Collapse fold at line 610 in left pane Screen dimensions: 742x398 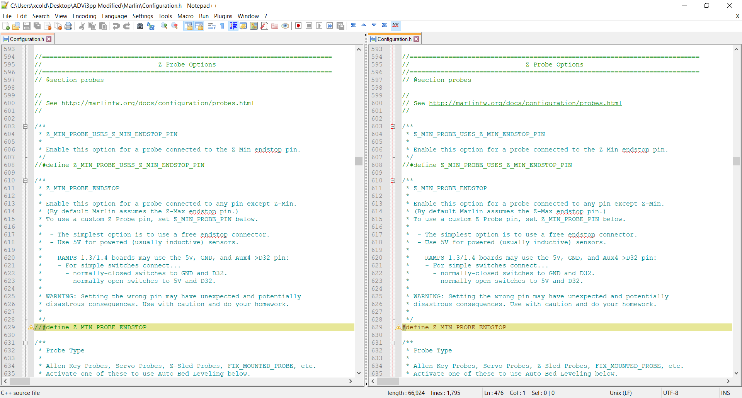[25, 180]
